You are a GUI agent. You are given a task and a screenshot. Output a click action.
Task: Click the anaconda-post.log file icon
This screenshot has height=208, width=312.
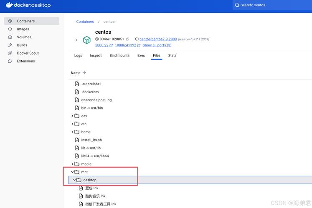(x=77, y=100)
